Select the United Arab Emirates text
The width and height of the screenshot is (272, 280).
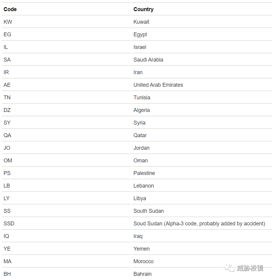158,85
